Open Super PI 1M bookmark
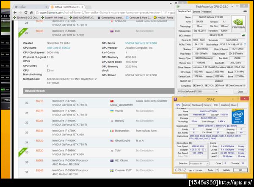 click(54, 17)
